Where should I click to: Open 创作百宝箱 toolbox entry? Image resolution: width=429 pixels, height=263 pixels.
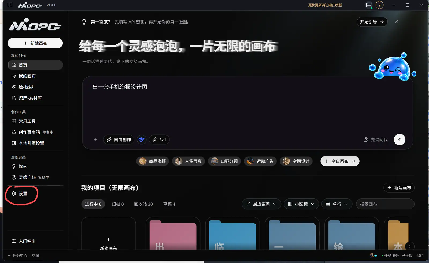pyautogui.click(x=35, y=132)
